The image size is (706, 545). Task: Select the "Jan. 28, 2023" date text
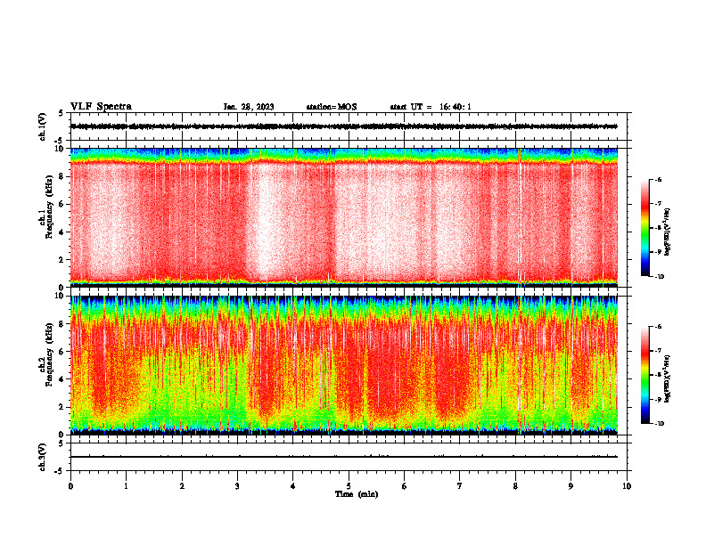coord(249,107)
